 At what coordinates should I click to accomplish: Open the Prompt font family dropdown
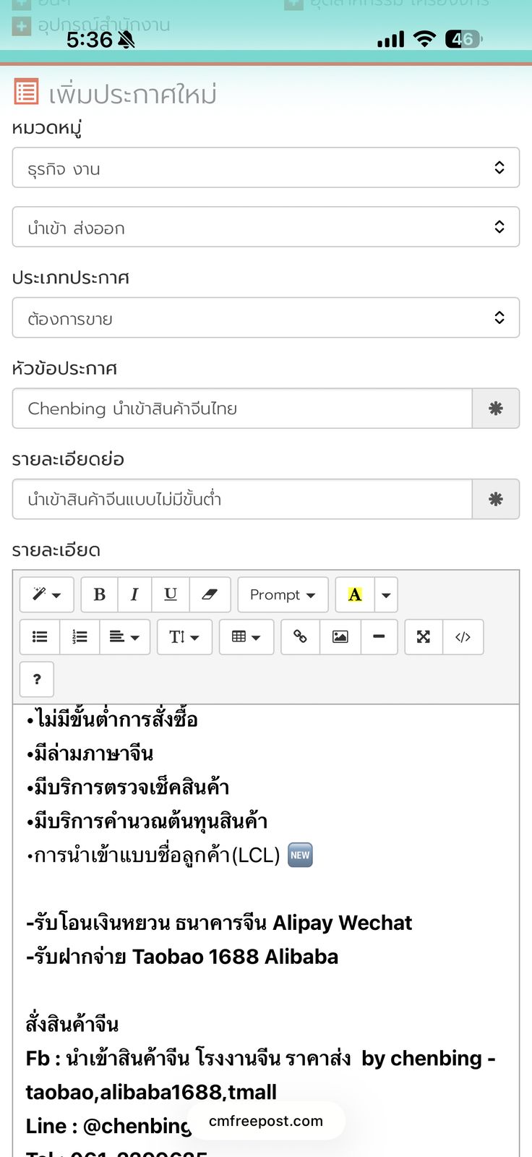point(283,594)
